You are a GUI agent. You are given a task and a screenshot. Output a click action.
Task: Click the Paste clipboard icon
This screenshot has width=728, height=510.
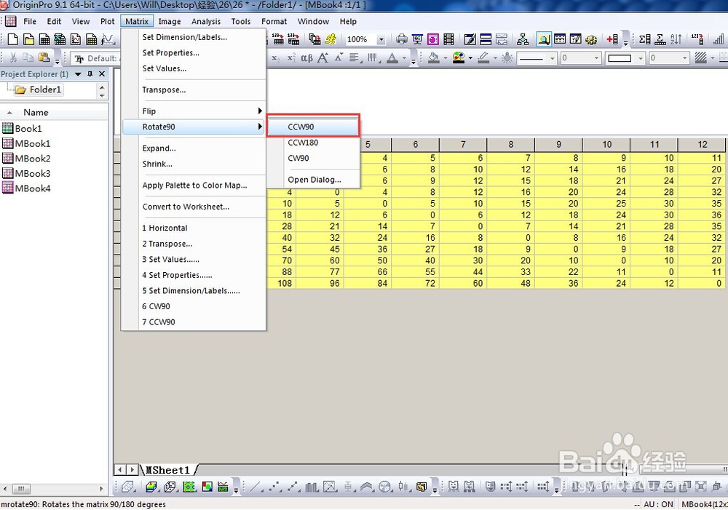[44, 58]
